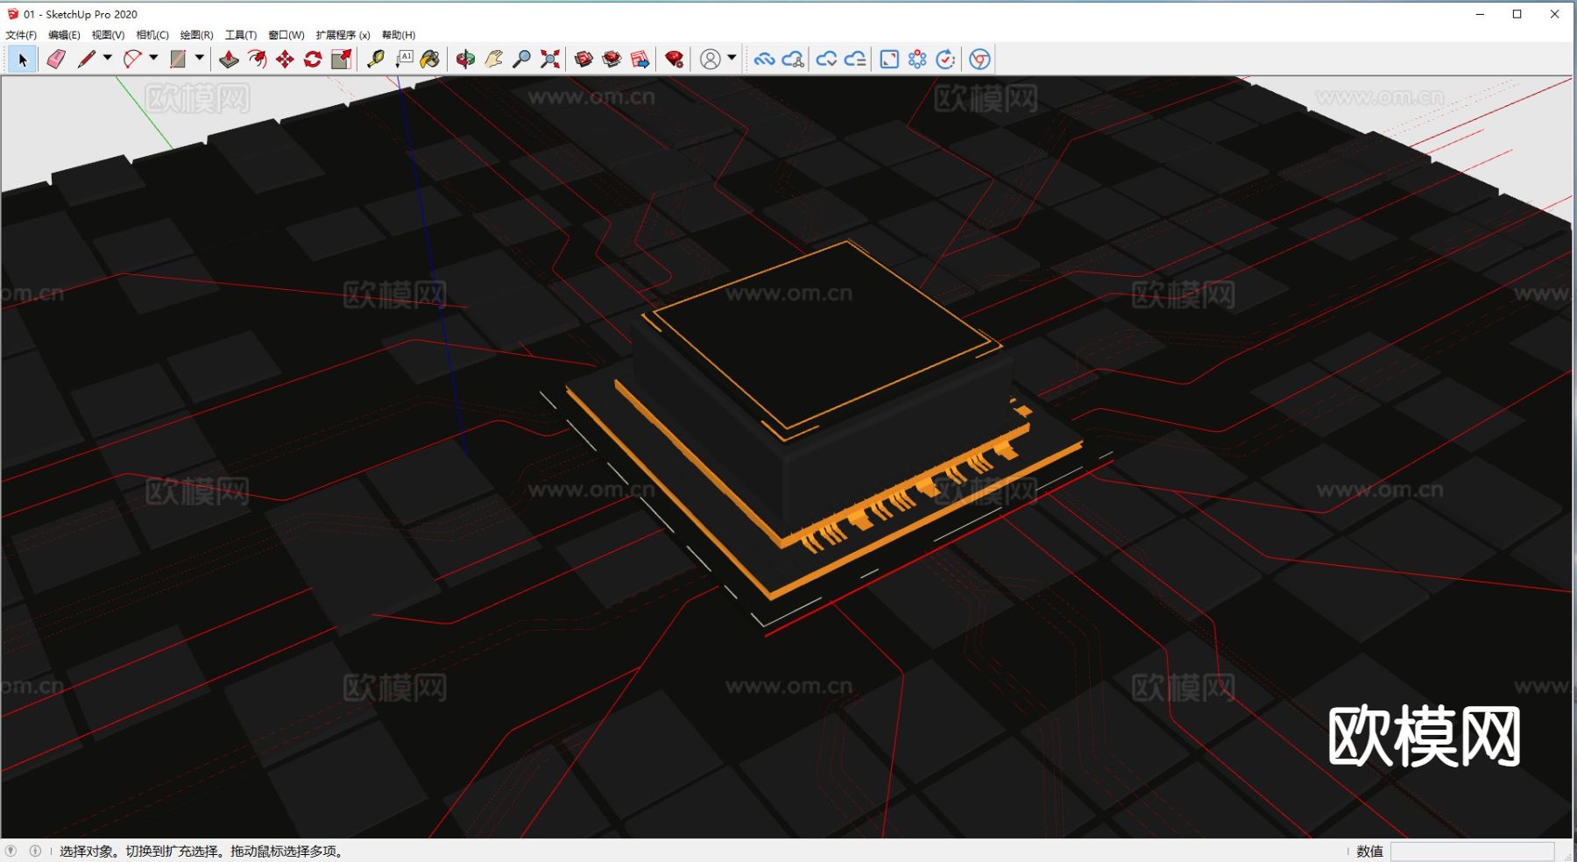Open the 扩展程序 menu
This screenshot has width=1577, height=862.
343,35
